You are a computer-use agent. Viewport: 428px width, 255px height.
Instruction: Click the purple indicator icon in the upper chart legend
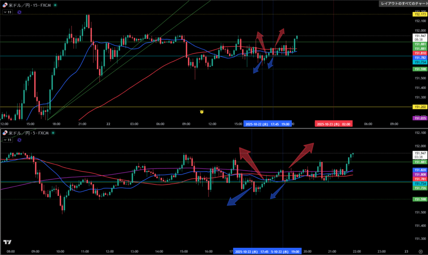[20, 12]
